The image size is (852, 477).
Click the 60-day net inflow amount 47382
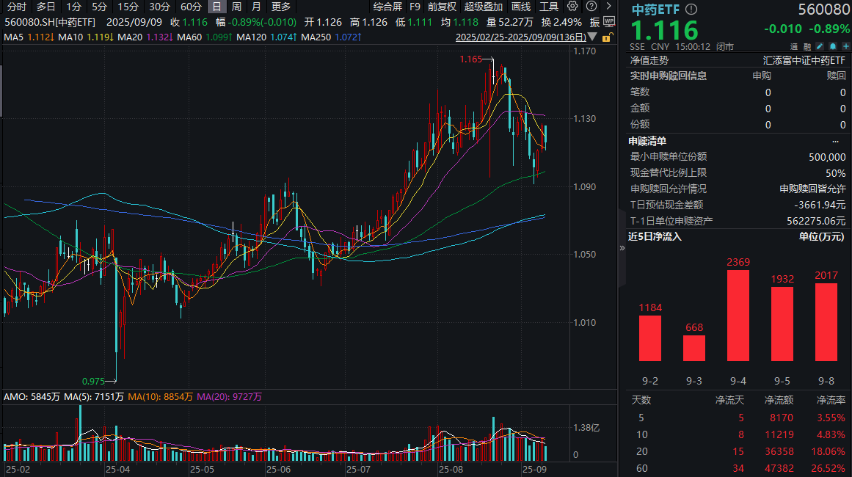tap(779, 468)
